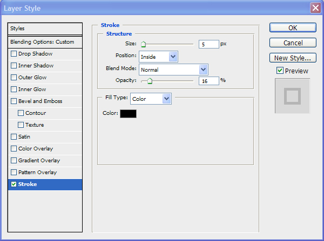
Task: Click the New Style... button
Action: click(293, 58)
